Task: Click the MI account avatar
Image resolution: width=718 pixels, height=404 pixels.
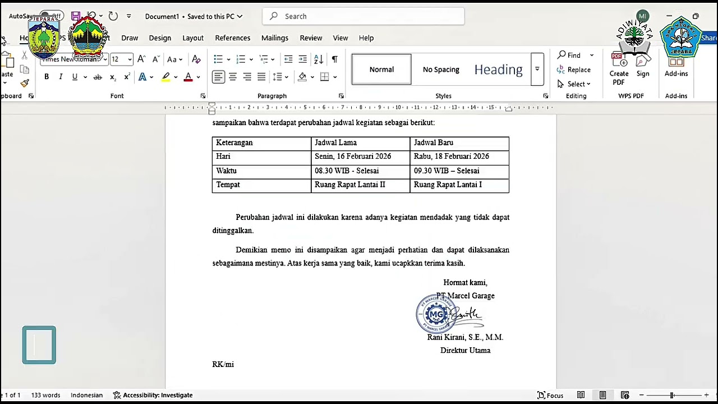Action: [x=643, y=16]
